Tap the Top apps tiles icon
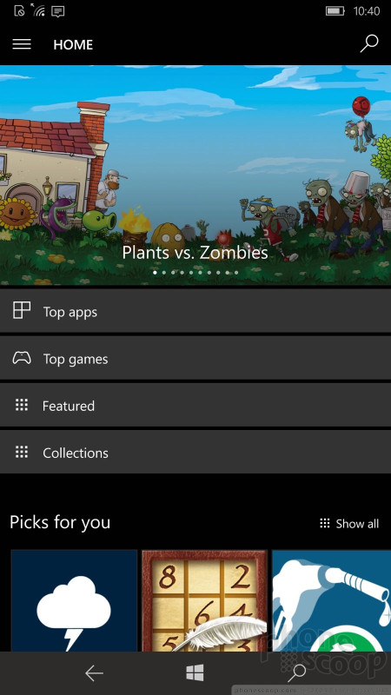 pos(22,310)
